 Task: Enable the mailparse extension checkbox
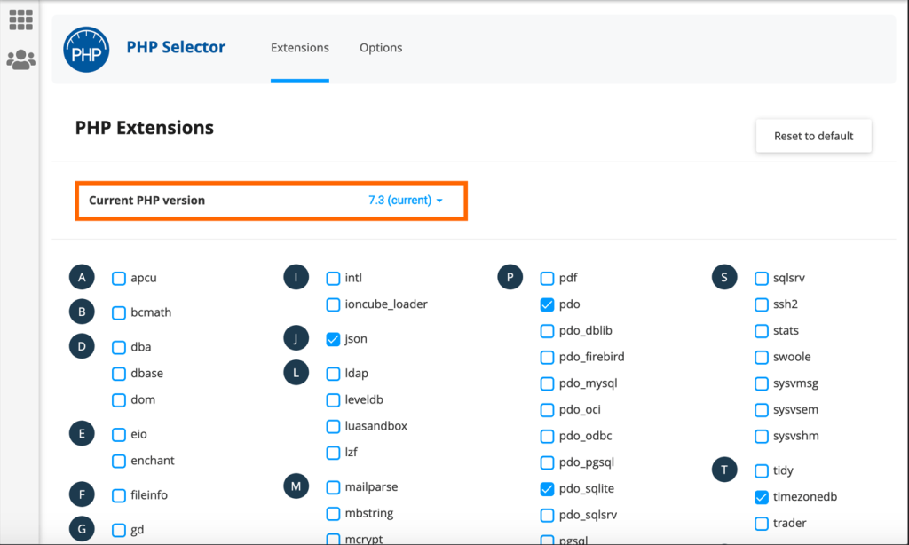pos(334,487)
